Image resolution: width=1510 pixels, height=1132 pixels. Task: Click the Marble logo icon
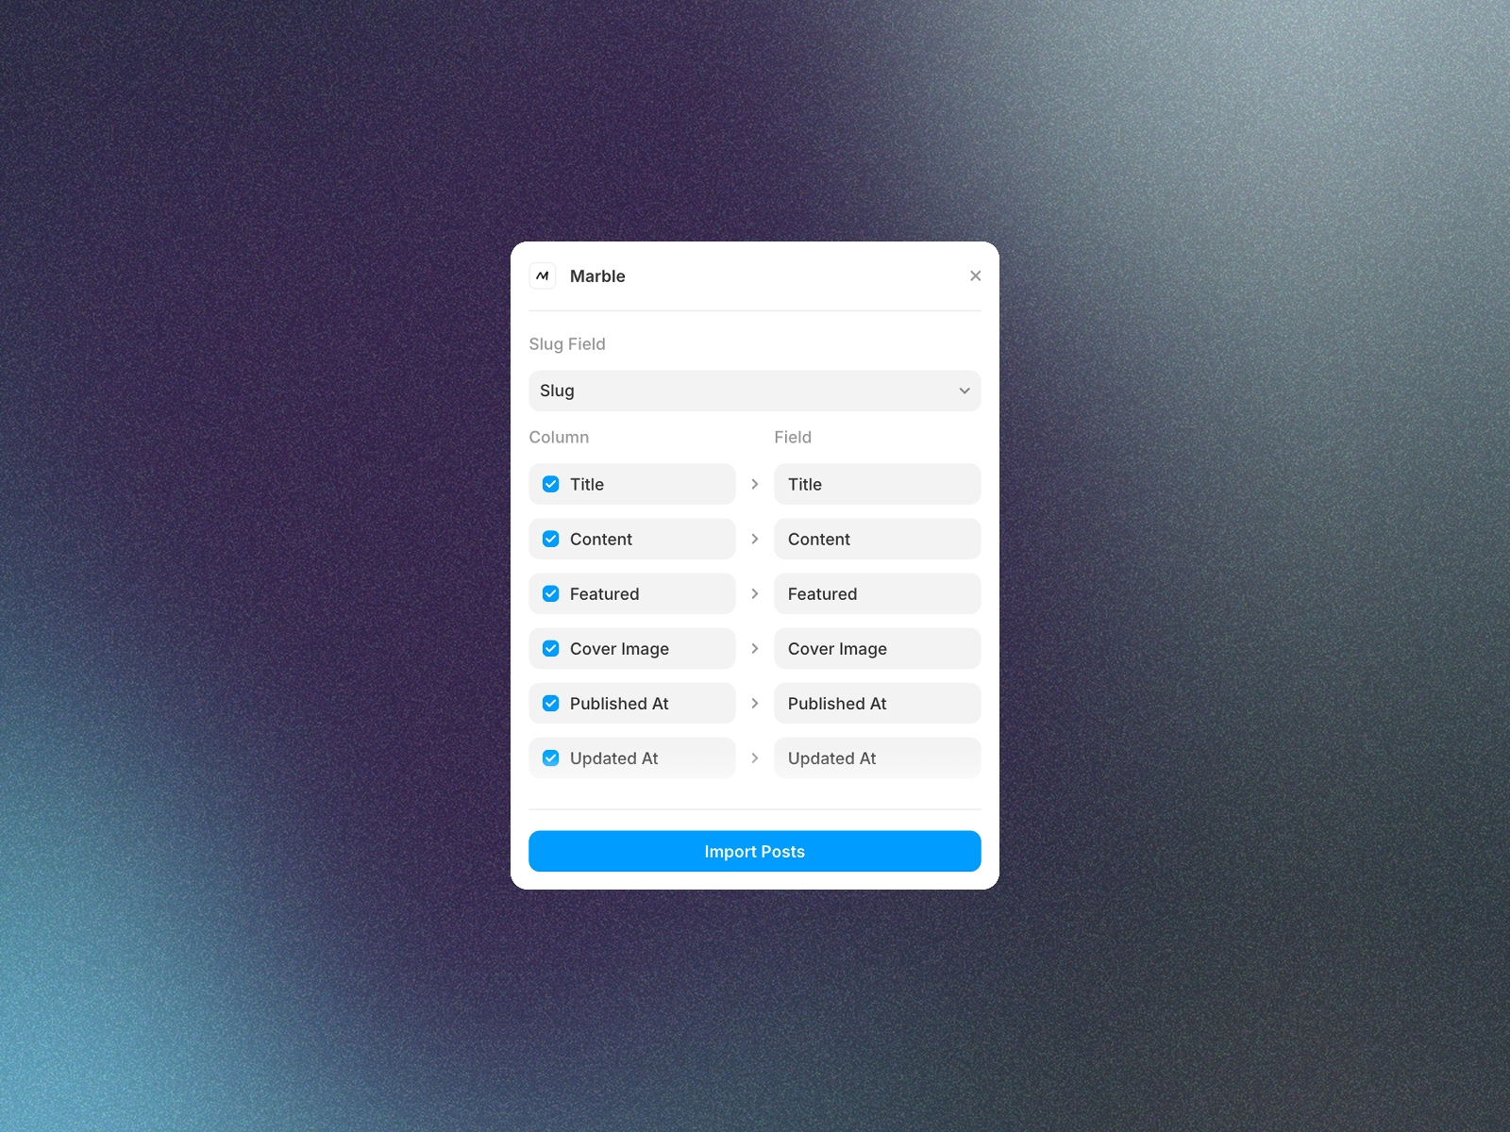point(543,275)
